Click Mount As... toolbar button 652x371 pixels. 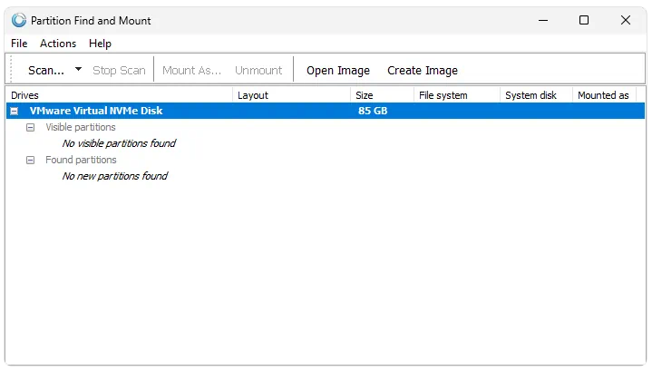coord(191,70)
